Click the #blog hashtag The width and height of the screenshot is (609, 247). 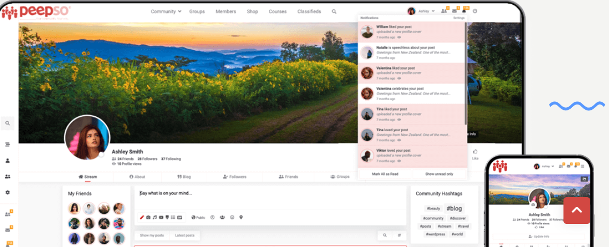coord(454,208)
